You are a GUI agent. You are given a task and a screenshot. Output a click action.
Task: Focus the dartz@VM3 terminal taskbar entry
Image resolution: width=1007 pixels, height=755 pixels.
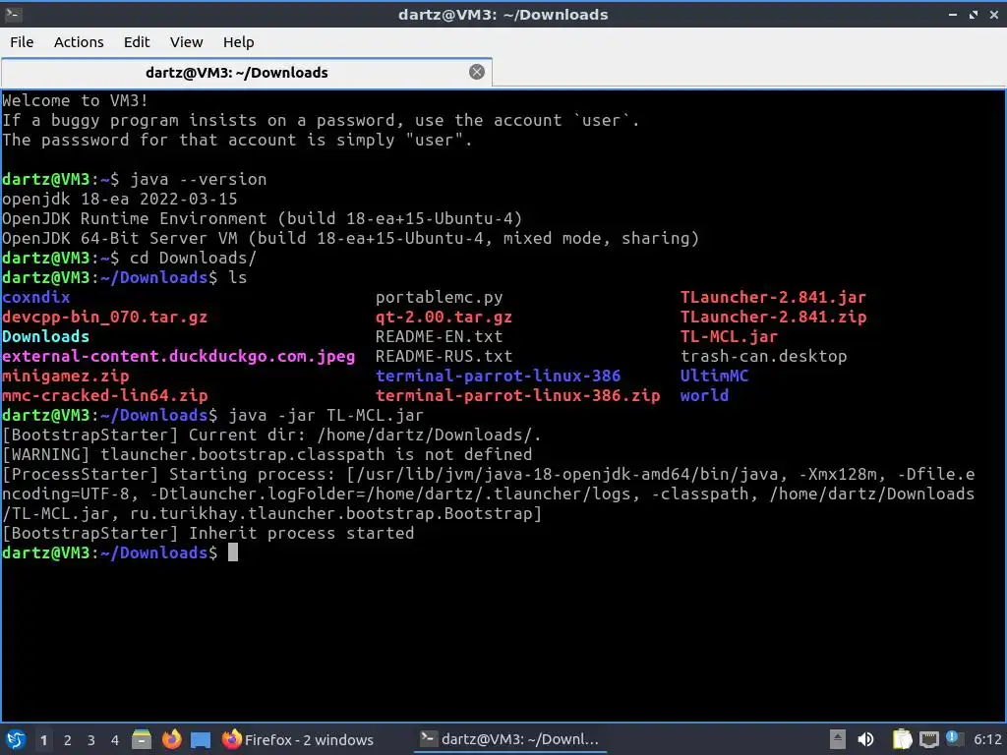tap(510, 739)
